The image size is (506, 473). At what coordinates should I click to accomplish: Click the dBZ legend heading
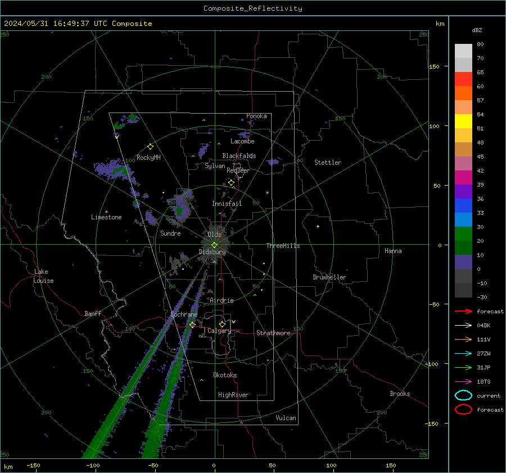pos(477,30)
